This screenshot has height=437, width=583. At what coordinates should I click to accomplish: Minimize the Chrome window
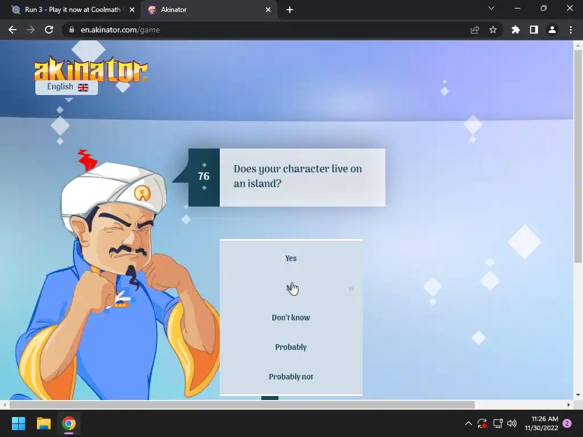pyautogui.click(x=517, y=8)
